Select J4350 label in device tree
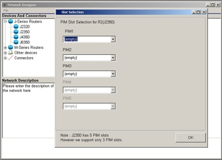222x160 pixels. click(25, 37)
